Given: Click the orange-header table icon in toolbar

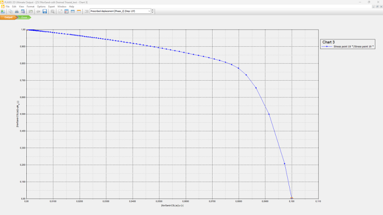Looking at the screenshot, I should [79, 11].
